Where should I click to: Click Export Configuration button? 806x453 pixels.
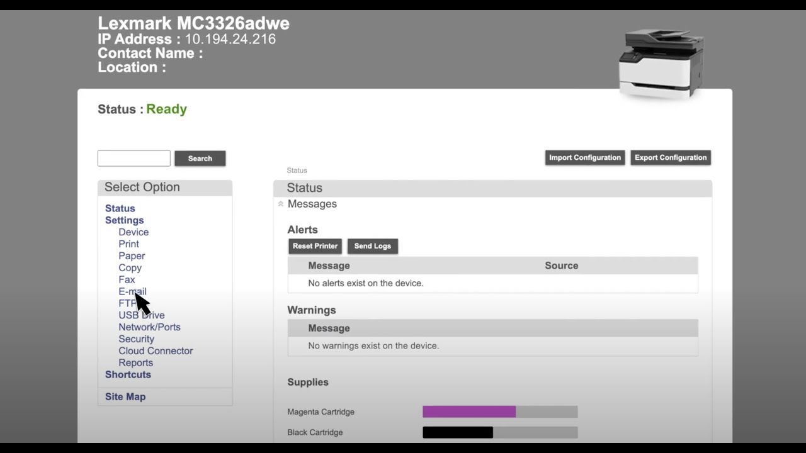pyautogui.click(x=671, y=157)
